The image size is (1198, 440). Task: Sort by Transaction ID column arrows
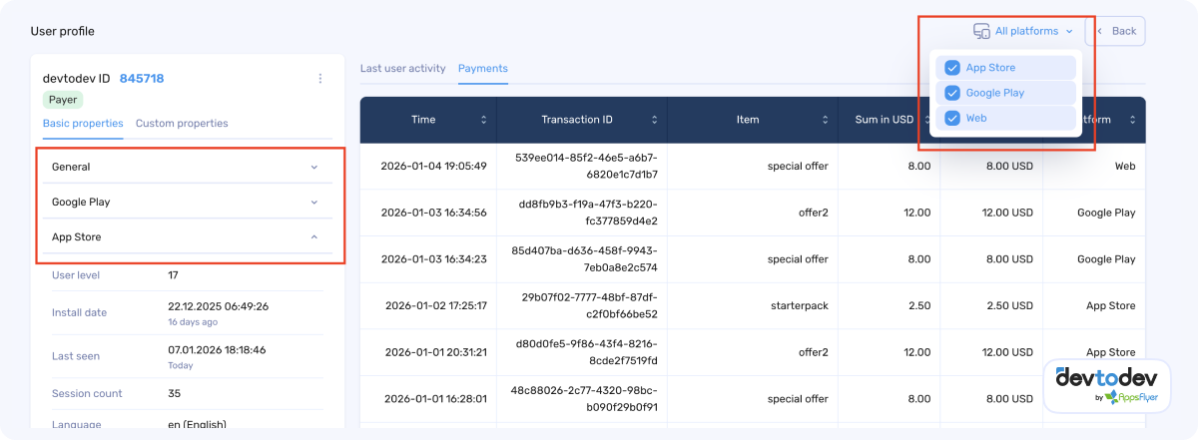coord(655,120)
